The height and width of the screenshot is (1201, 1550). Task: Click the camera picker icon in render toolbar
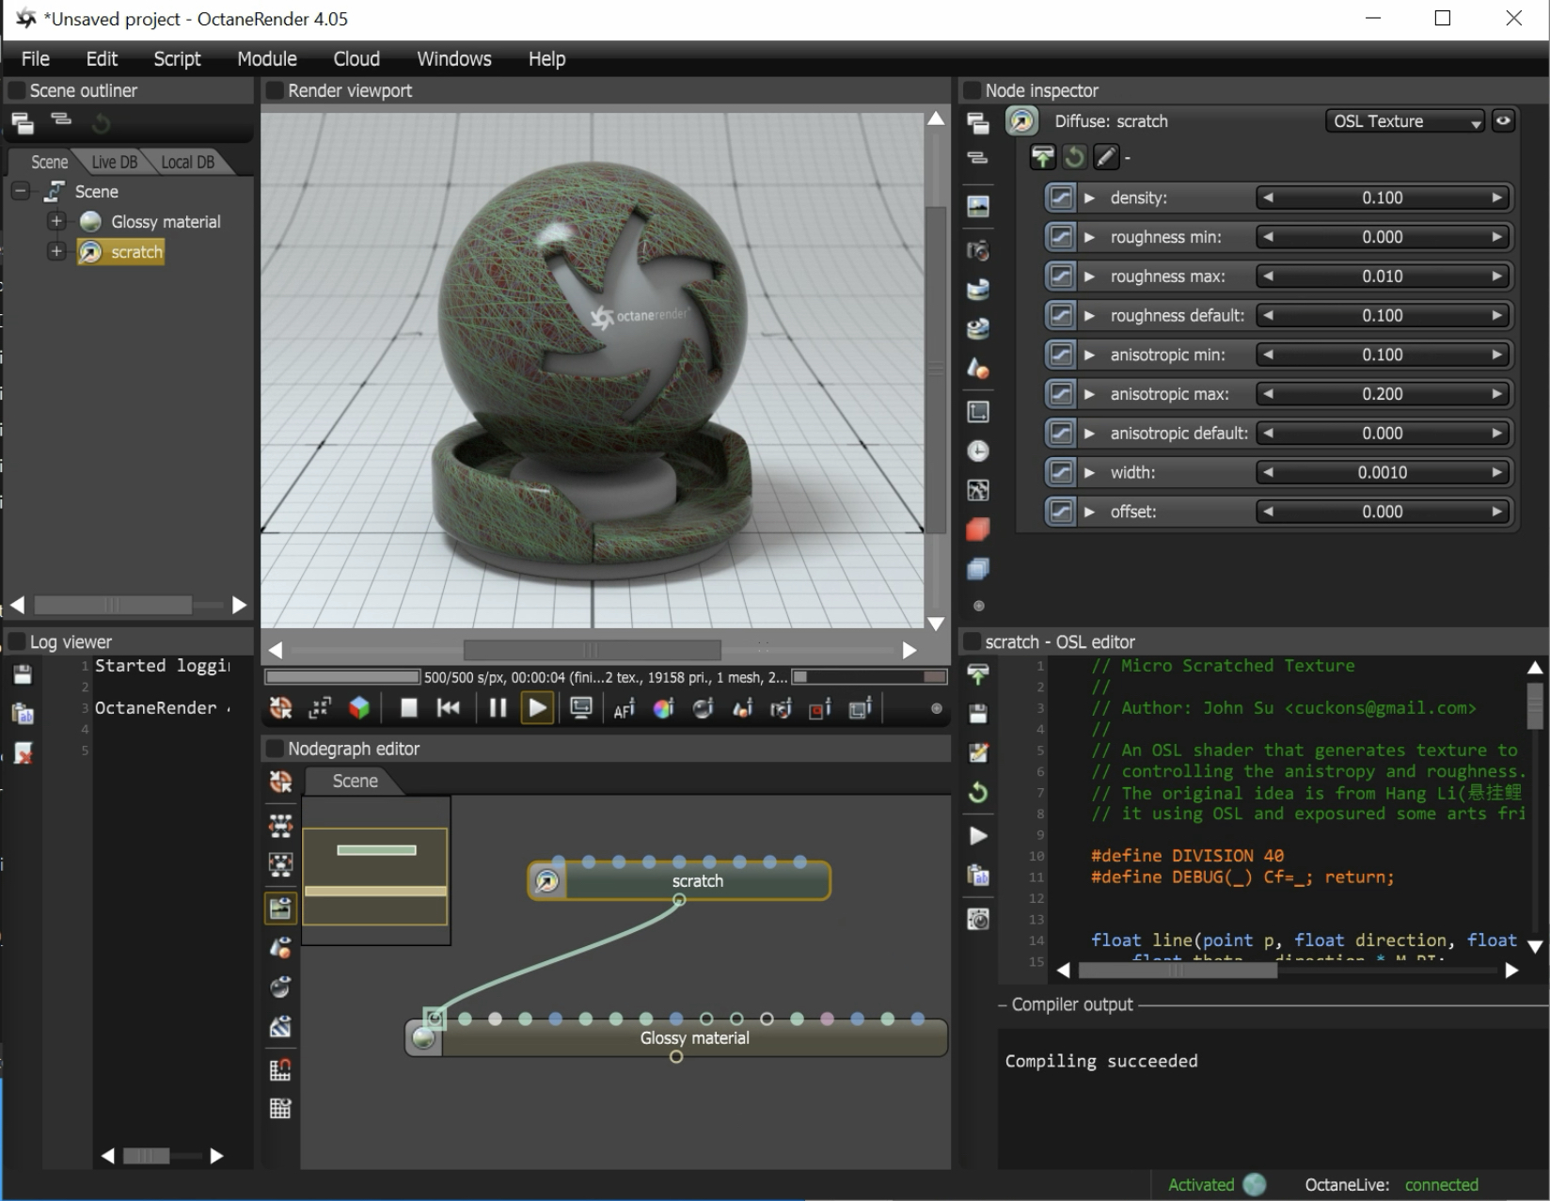(x=781, y=708)
